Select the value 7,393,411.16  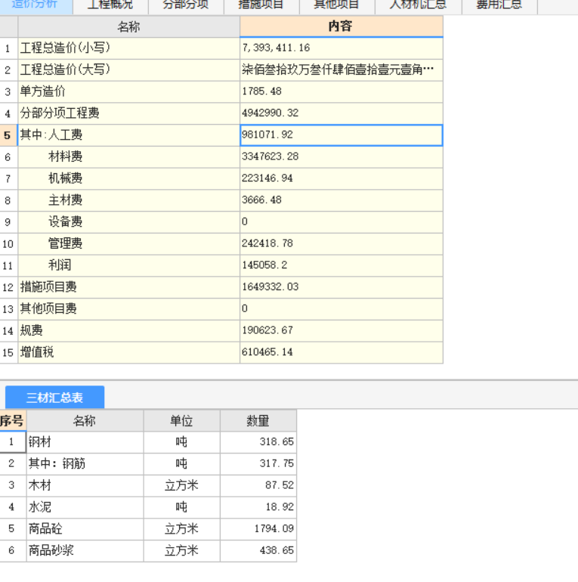(x=342, y=48)
